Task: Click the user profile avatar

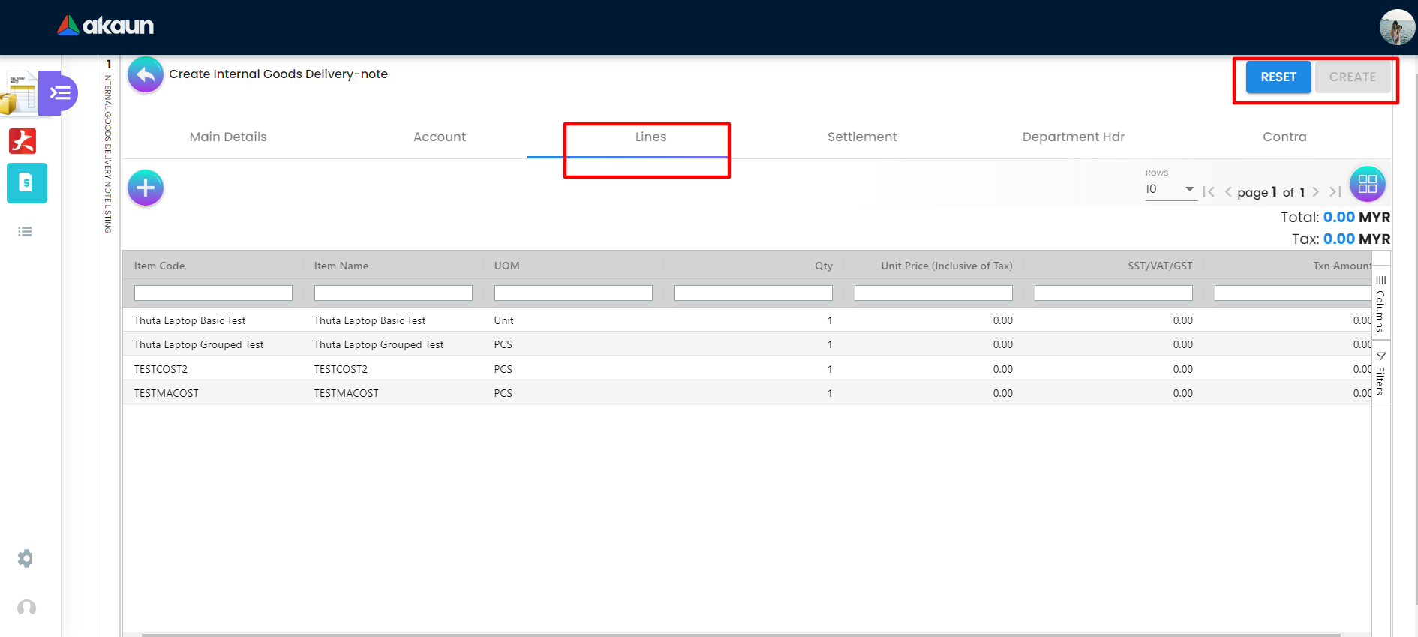Action: click(1397, 27)
